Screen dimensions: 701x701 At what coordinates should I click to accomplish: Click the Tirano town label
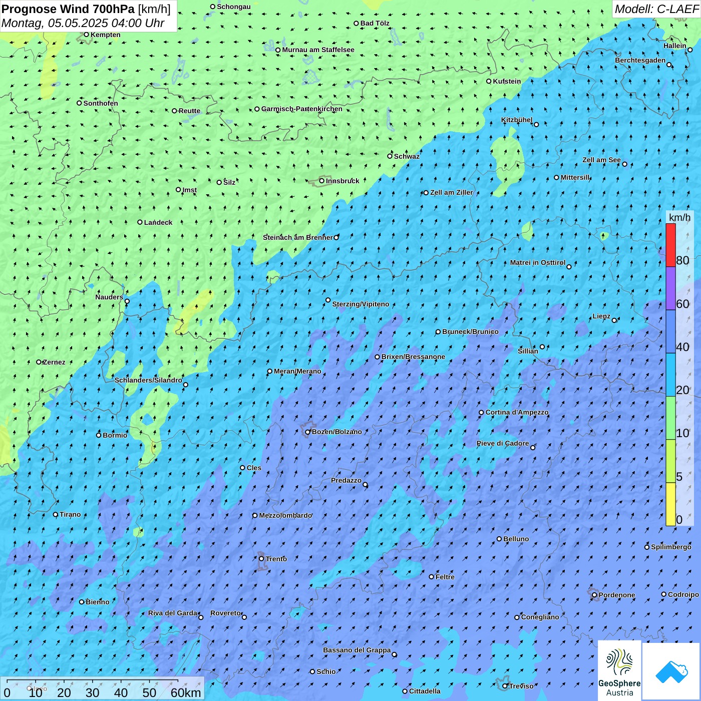point(70,514)
